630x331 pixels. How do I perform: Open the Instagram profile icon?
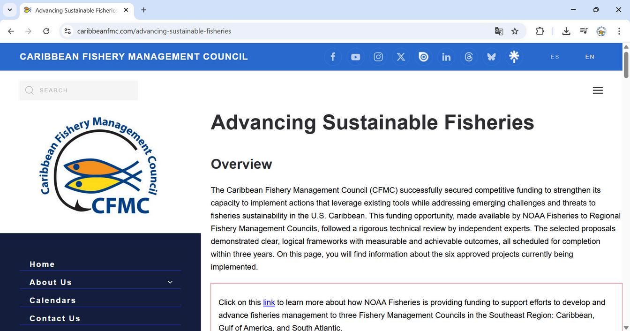tap(378, 57)
